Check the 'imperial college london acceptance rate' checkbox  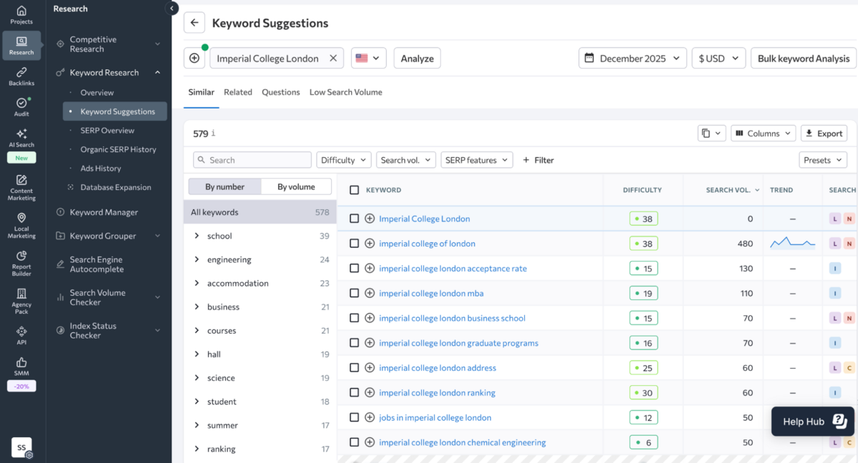coord(354,269)
